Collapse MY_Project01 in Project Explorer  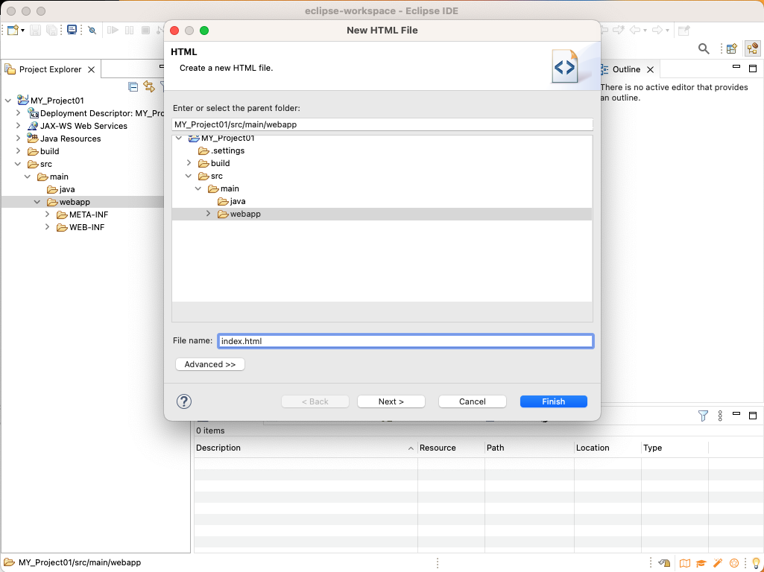(x=7, y=101)
